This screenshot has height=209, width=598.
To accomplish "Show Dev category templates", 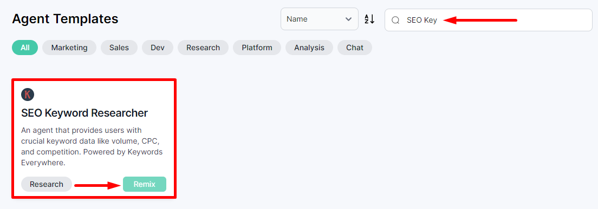I will (x=158, y=48).
